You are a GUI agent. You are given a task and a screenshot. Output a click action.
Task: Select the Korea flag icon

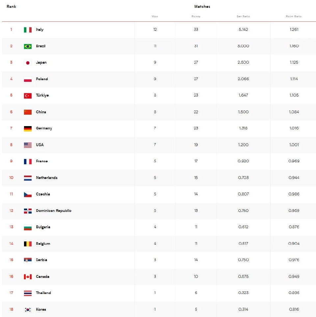point(28,309)
